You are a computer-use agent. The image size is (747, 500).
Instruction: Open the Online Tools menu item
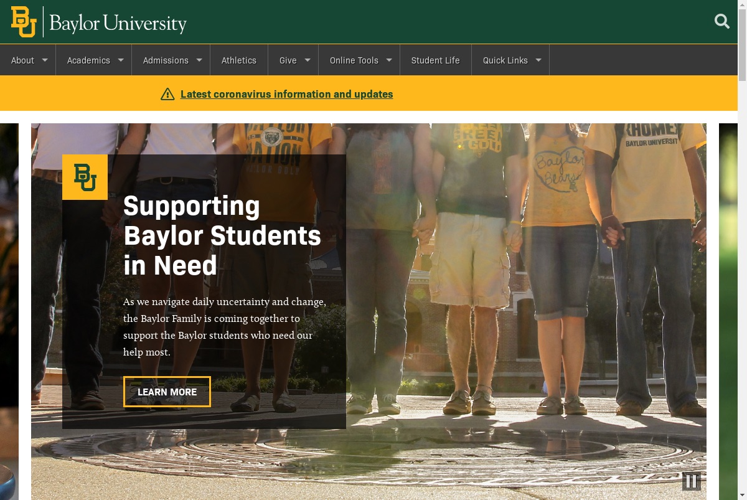point(354,60)
